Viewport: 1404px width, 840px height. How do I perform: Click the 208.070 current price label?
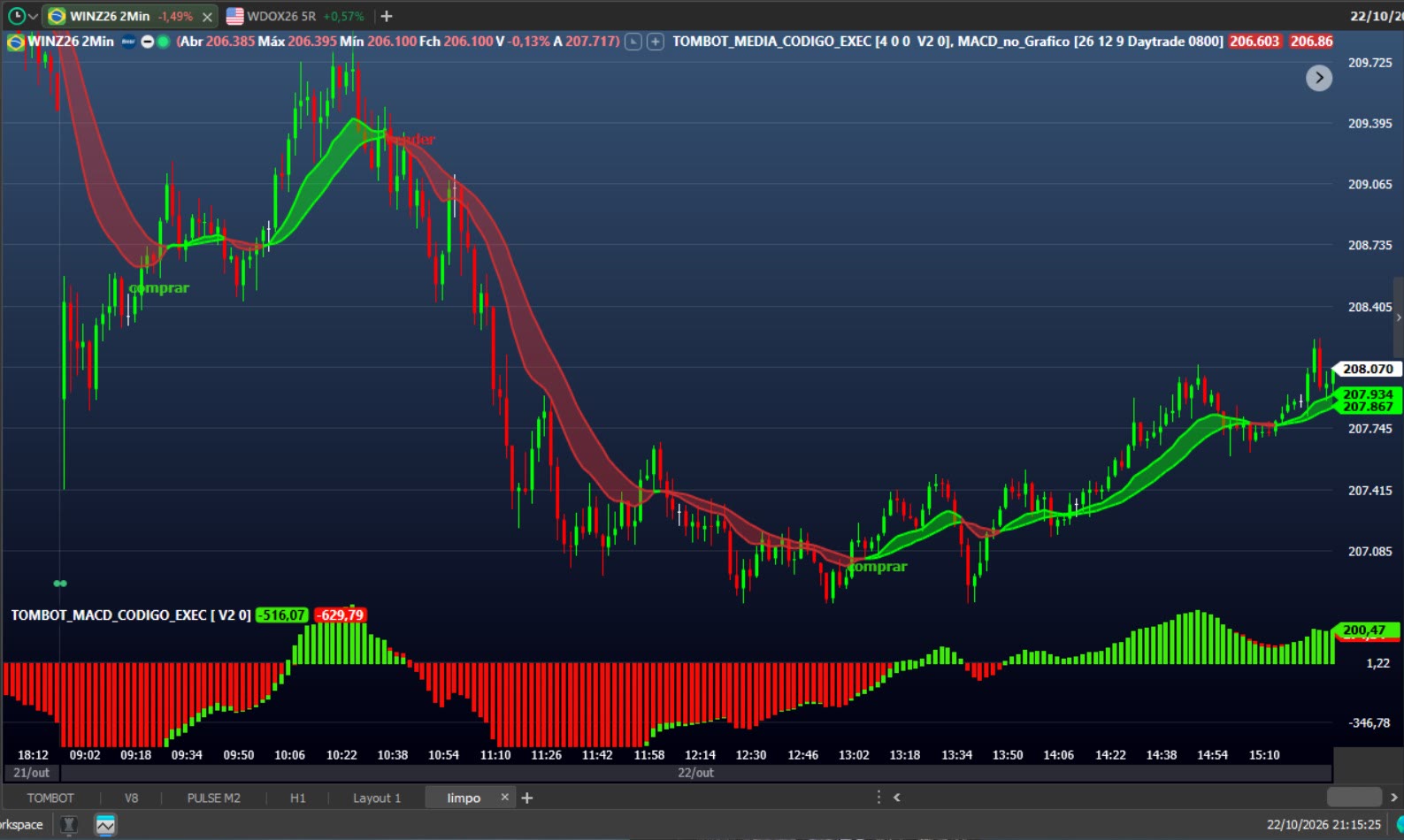(x=1368, y=369)
